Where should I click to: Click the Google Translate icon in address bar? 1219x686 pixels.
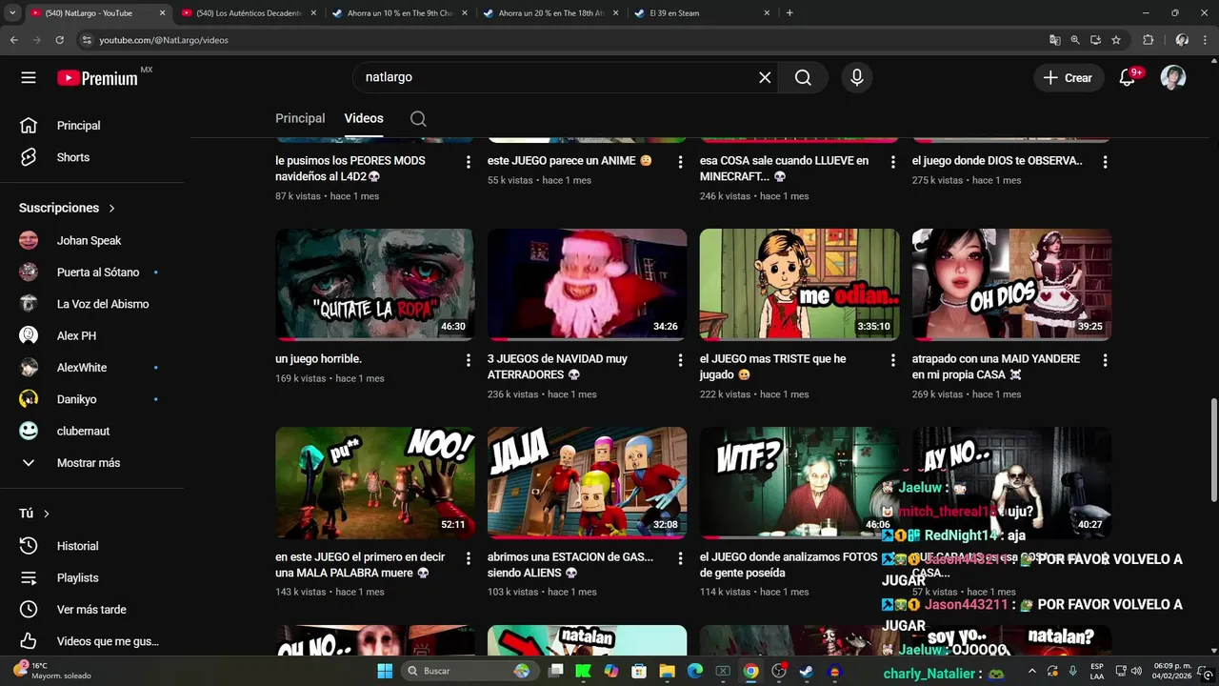pos(1054,40)
